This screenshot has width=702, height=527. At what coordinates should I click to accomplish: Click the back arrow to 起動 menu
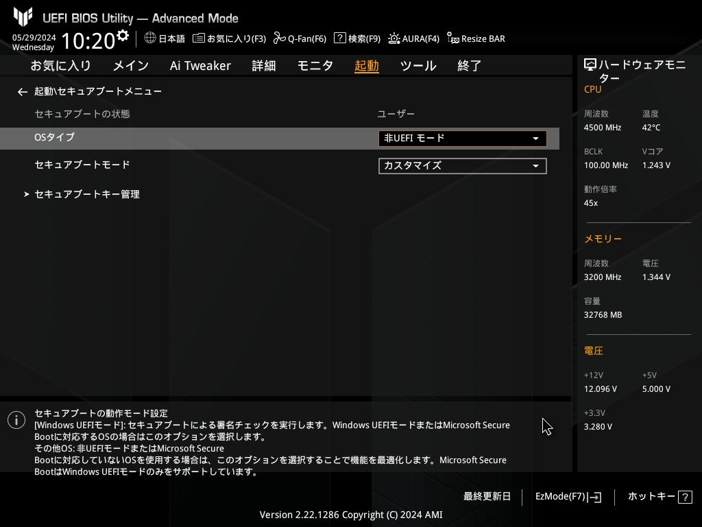23,92
